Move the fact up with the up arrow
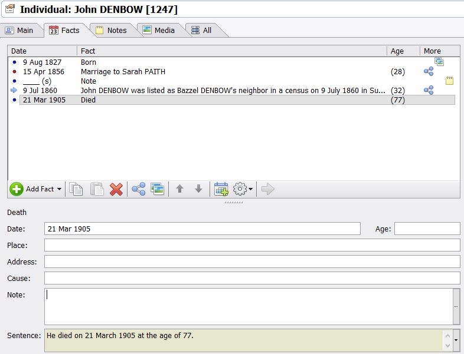The image size is (464, 354). pos(180,189)
